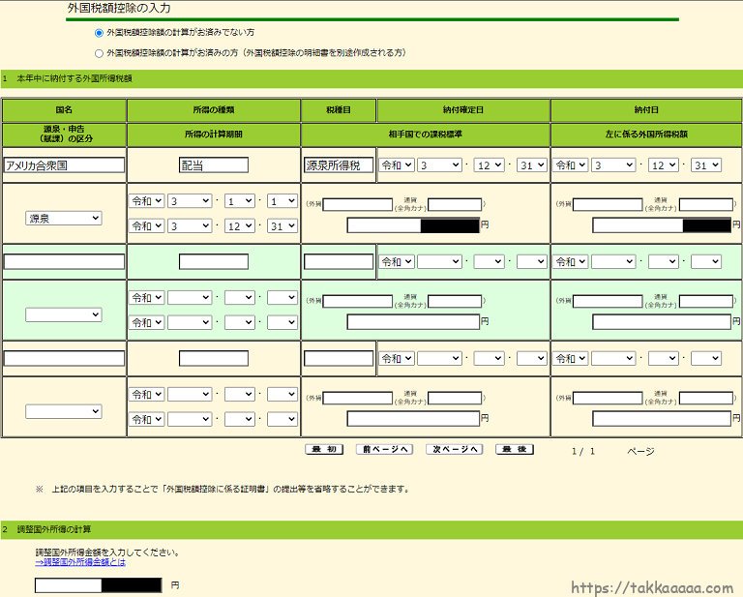The image size is (743, 597).
Task: Click the 次ページへ button
Action: (x=454, y=449)
